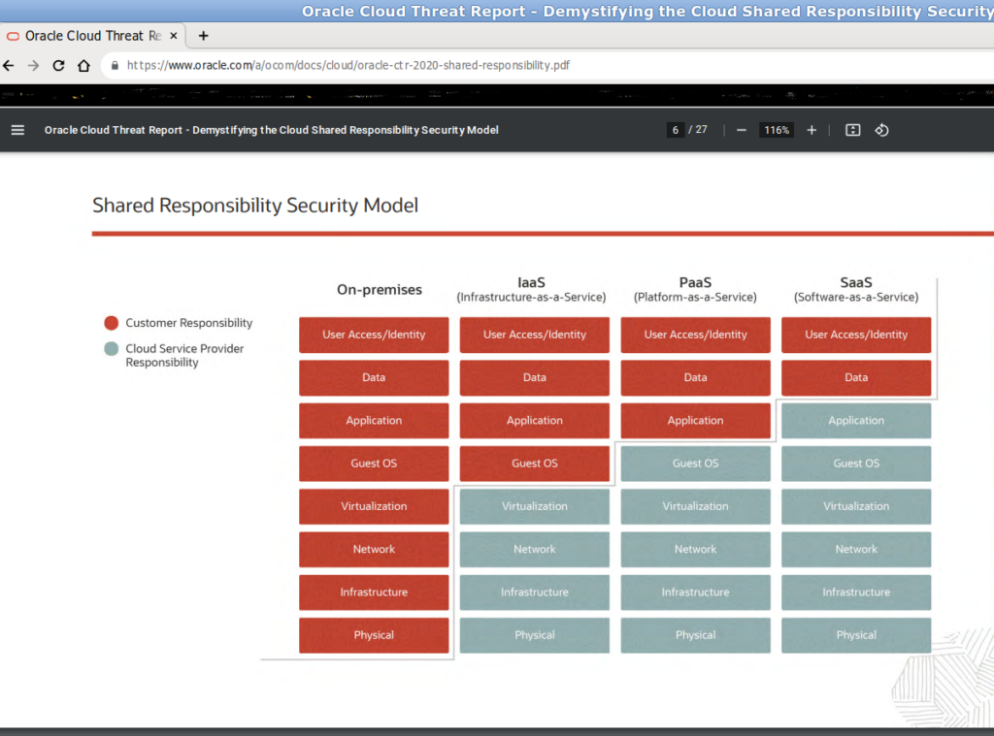
Task: Go forward to the next page
Action: [34, 65]
